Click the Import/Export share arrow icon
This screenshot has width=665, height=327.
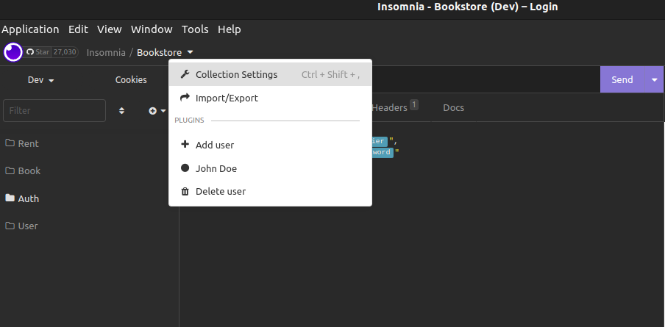coord(185,98)
